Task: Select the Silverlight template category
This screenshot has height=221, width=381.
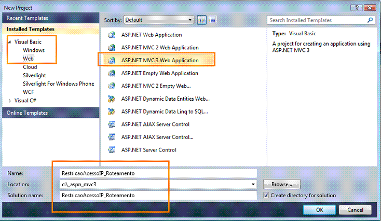Action: click(x=34, y=76)
